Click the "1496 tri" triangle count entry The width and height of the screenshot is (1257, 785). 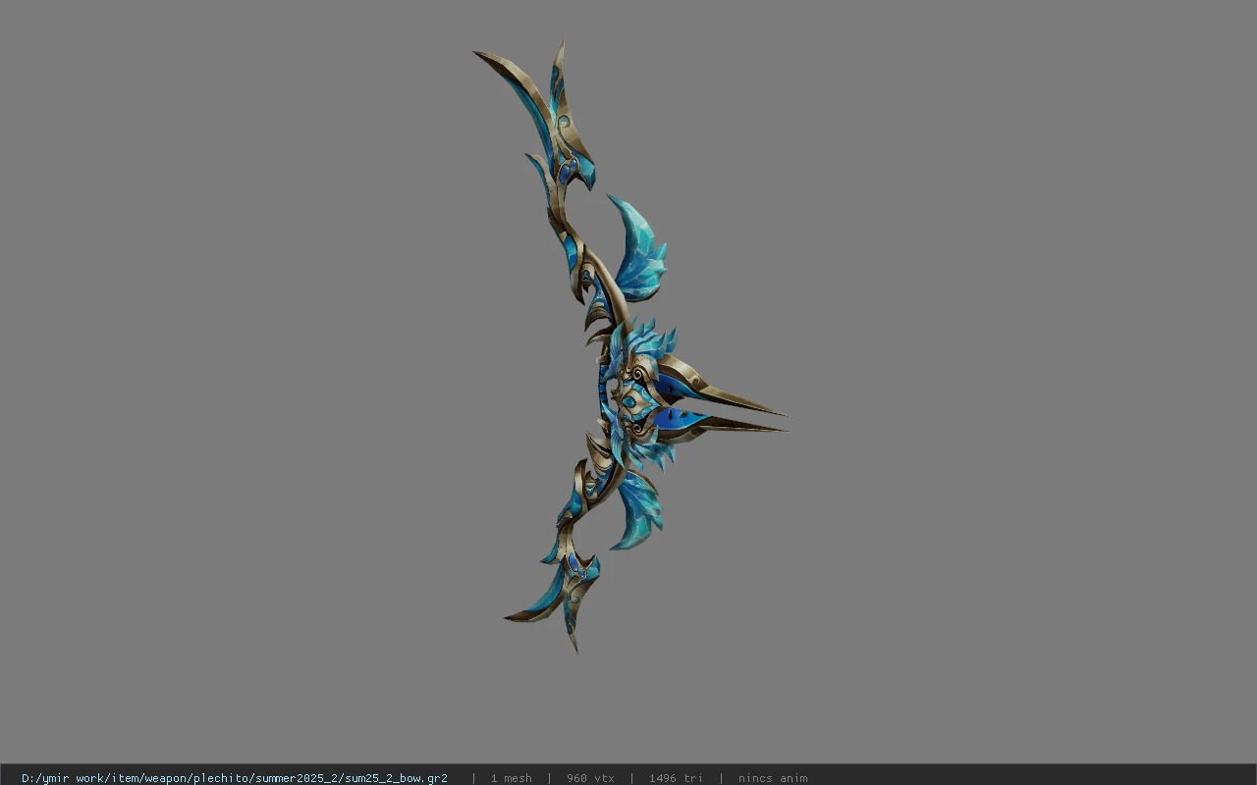pos(676,778)
